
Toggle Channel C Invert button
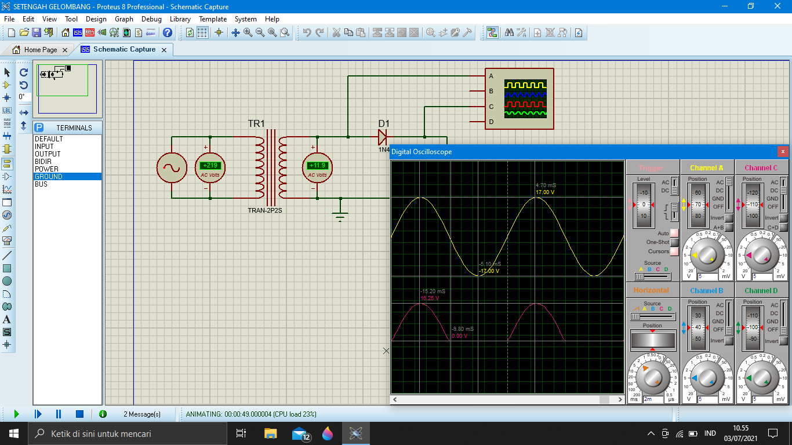tap(783, 218)
